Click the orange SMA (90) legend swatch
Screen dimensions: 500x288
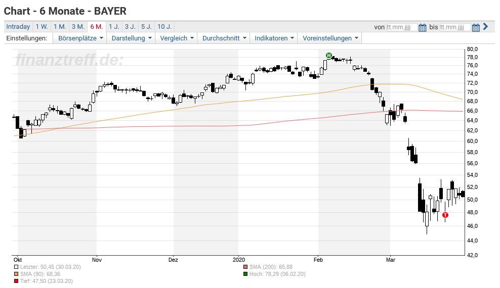click(16, 274)
